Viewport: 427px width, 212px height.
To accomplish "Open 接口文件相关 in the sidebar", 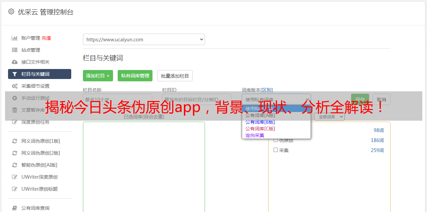I will coord(35,62).
